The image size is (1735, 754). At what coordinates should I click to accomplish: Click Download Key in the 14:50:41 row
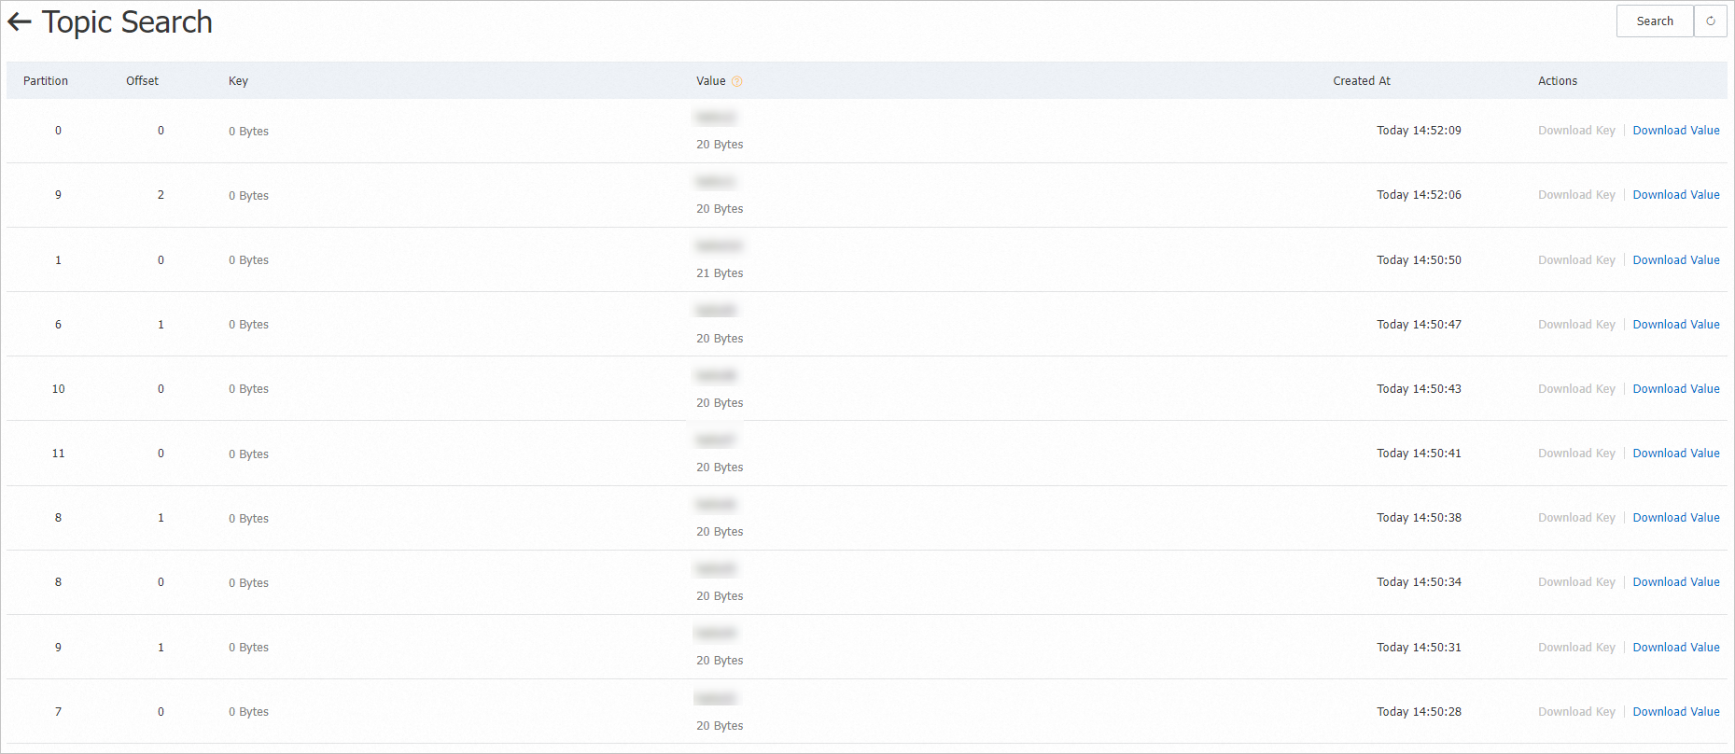(1576, 454)
